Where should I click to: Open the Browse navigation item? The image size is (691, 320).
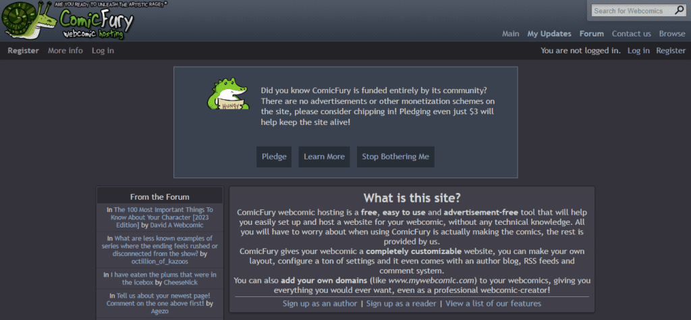[x=672, y=34]
